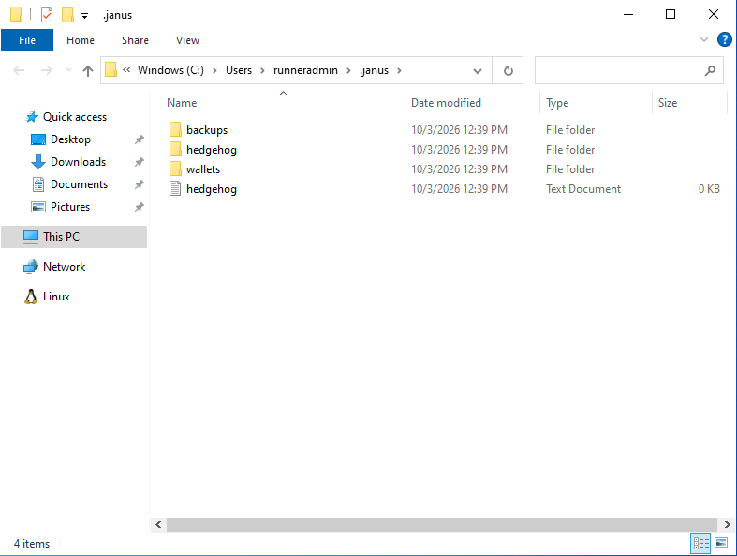Click the pin icon next to Downloads
The width and height of the screenshot is (737, 556).
pyautogui.click(x=140, y=162)
